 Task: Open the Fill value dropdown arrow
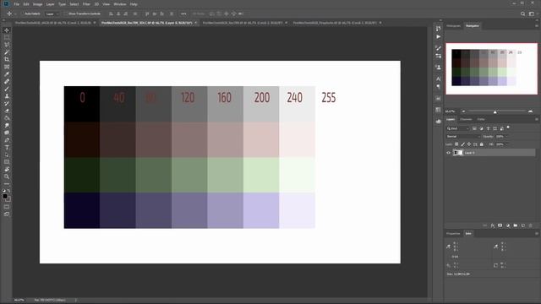point(507,144)
